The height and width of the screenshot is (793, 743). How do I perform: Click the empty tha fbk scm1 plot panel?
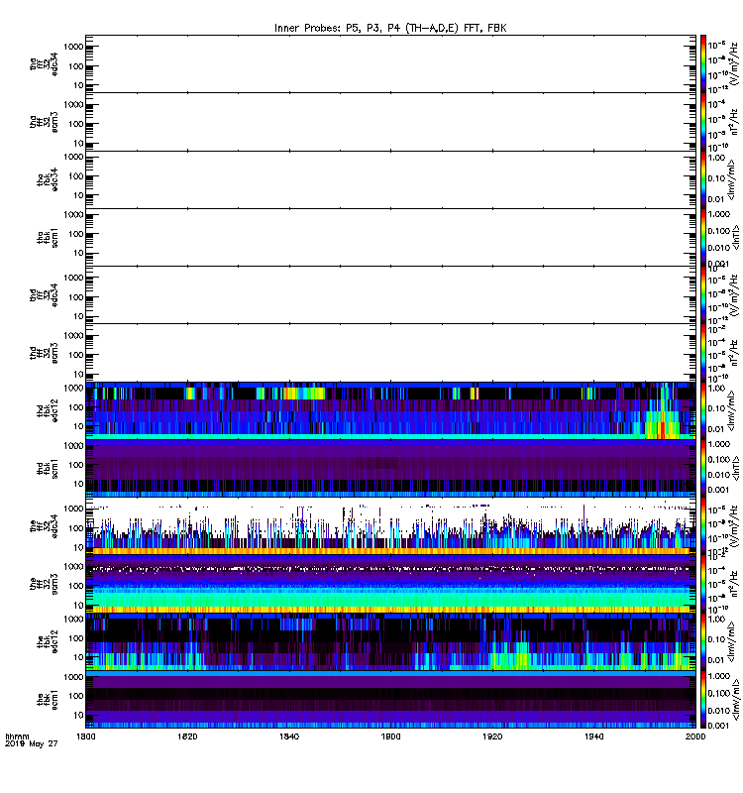coord(390,237)
